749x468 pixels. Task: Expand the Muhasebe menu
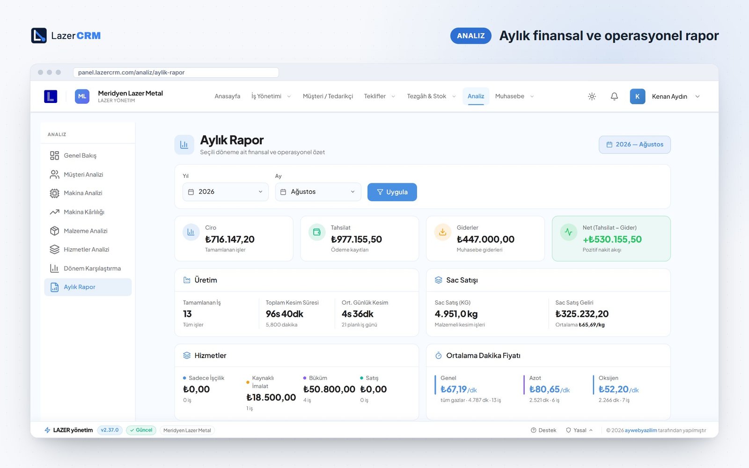[514, 96]
